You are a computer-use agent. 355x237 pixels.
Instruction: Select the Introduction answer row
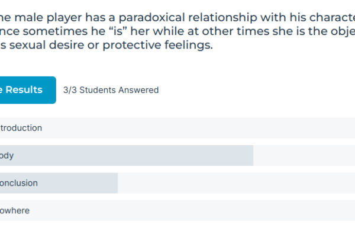[x=177, y=128]
